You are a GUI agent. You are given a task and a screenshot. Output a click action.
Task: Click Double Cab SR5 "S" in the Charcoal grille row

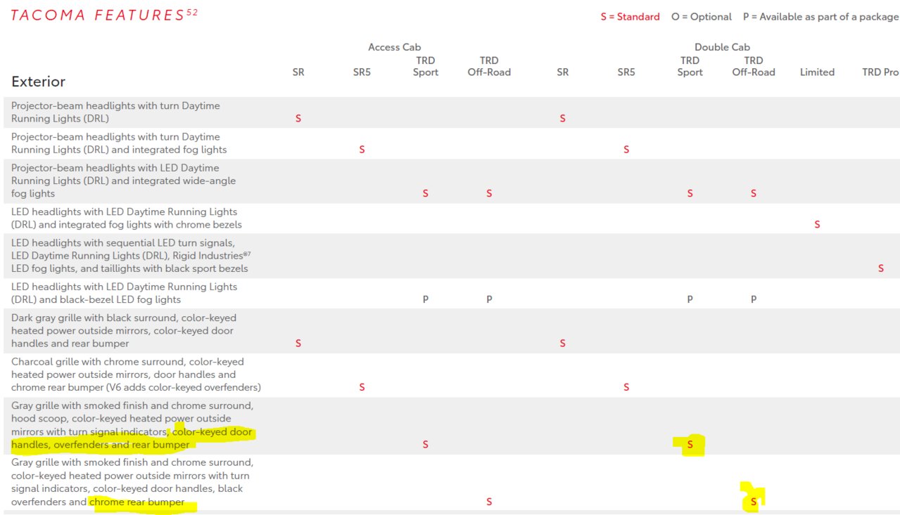tap(626, 387)
